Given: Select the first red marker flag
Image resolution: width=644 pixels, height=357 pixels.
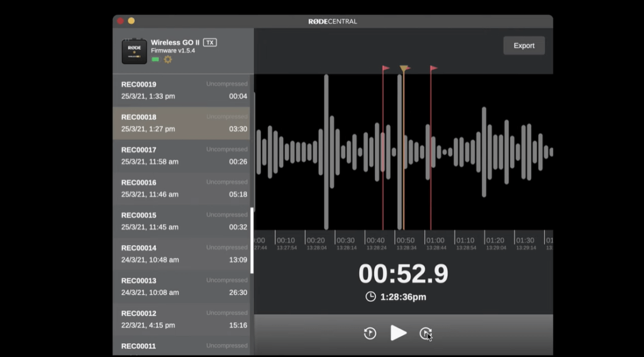Looking at the screenshot, I should coord(386,68).
